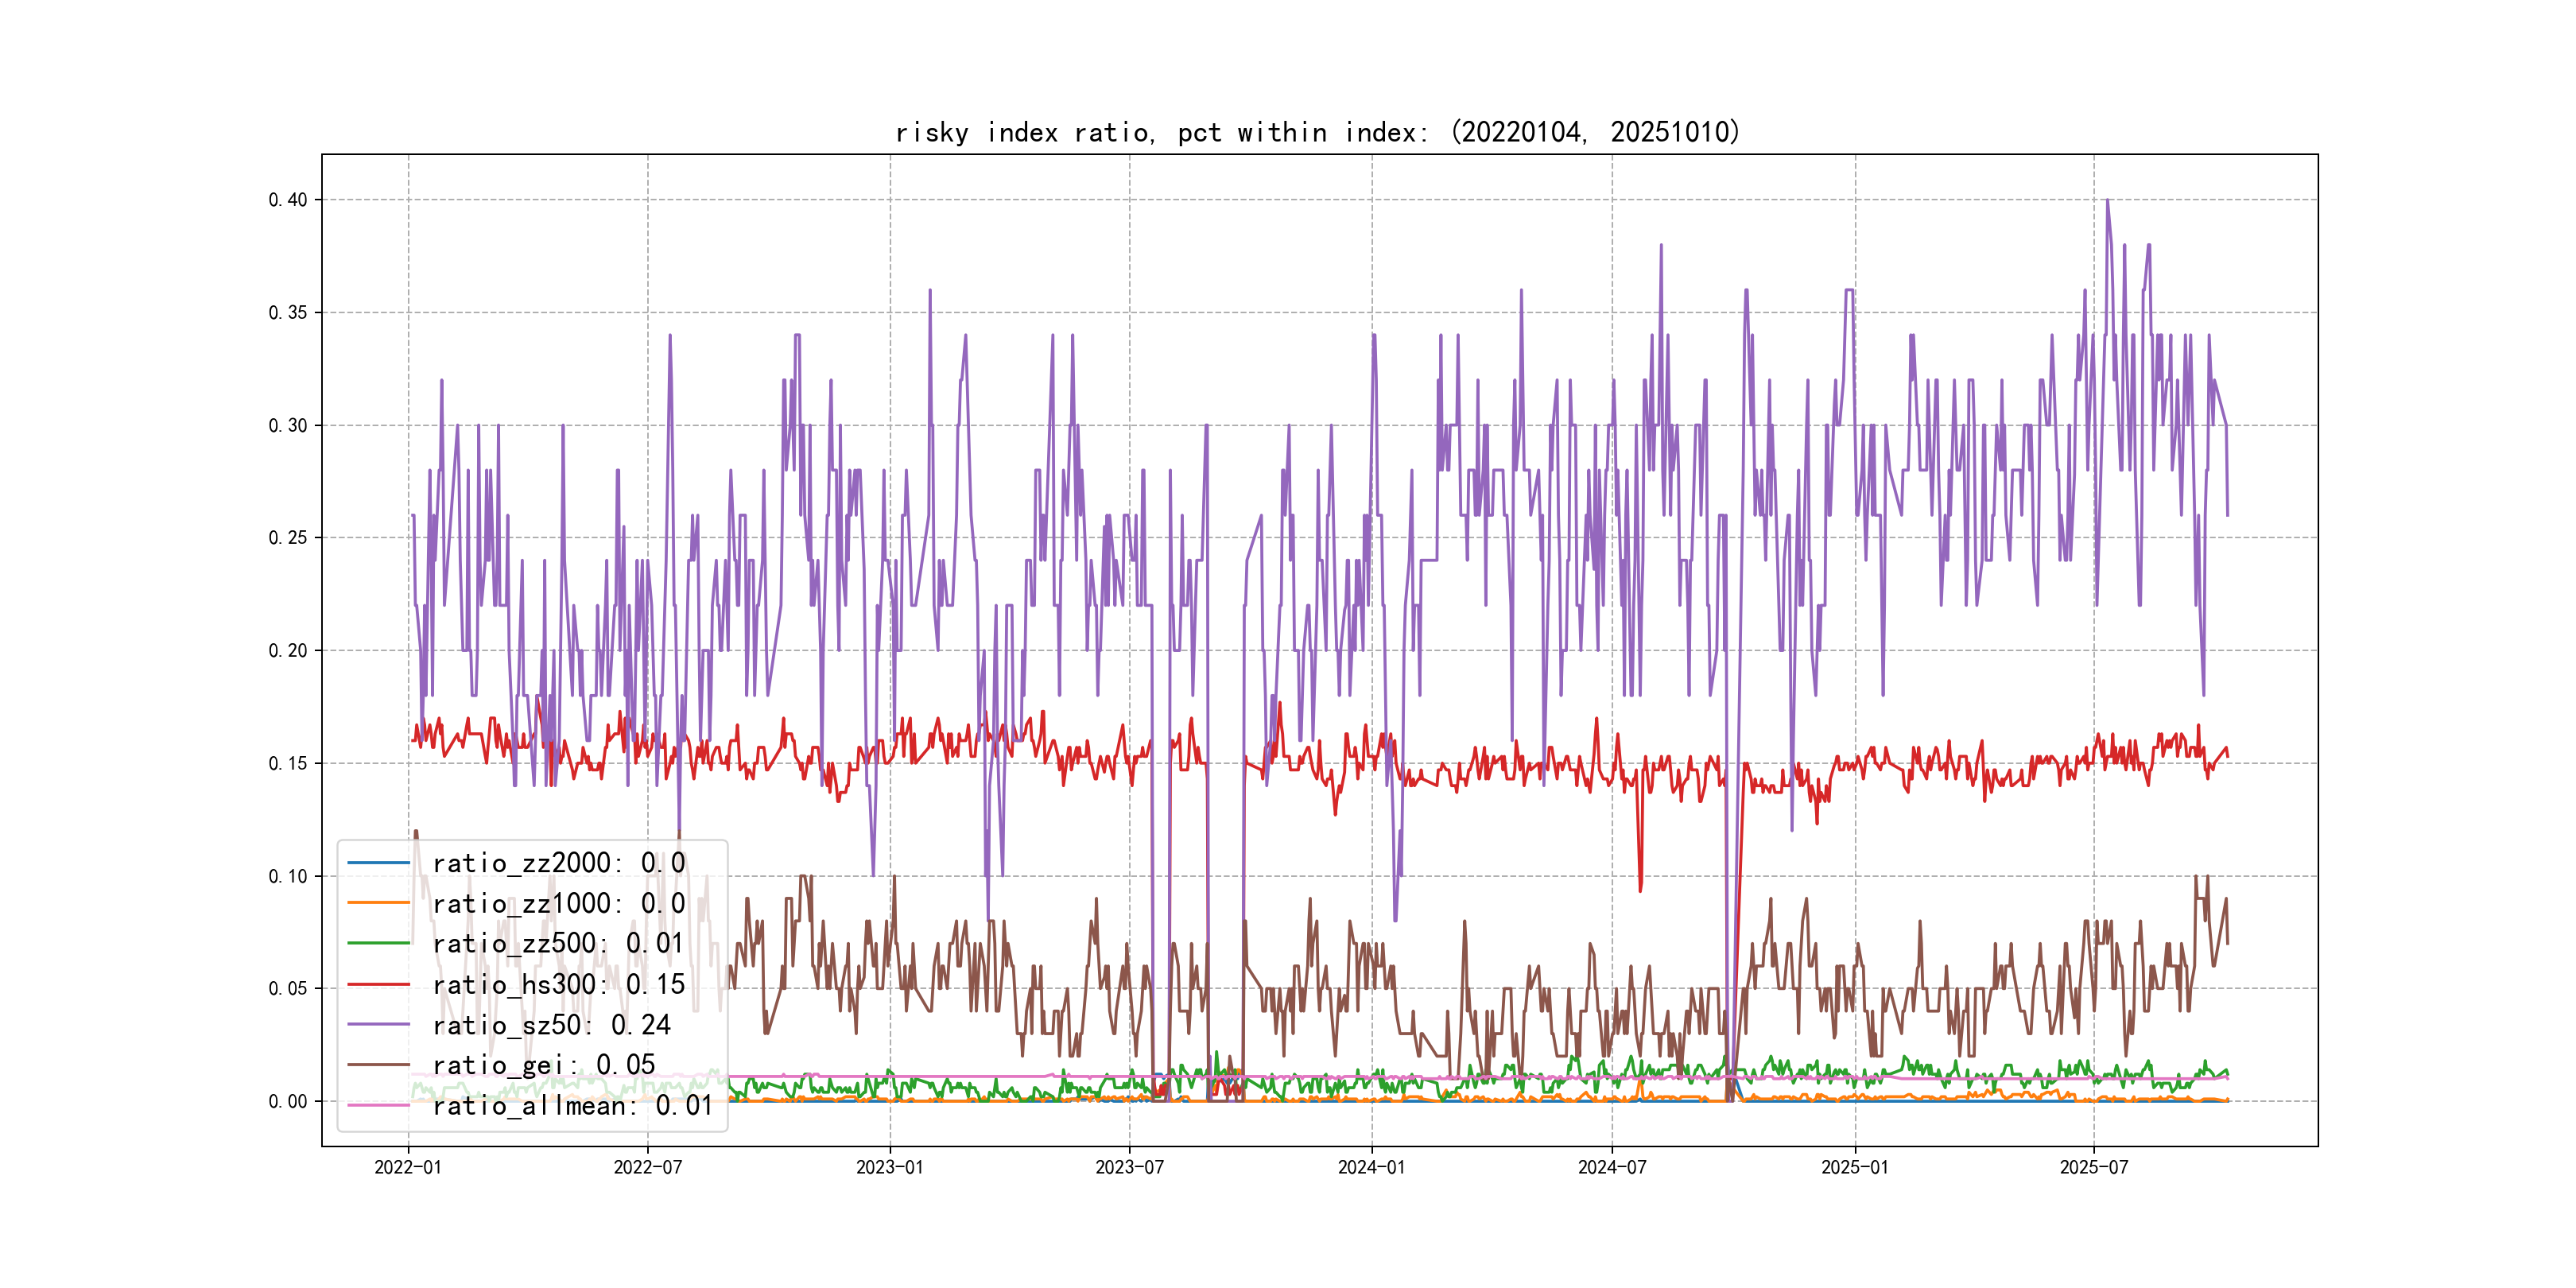Select the 'ratio_gei: 0.05' legend label
Viewport: 2576px width, 1288px height.
click(543, 1065)
